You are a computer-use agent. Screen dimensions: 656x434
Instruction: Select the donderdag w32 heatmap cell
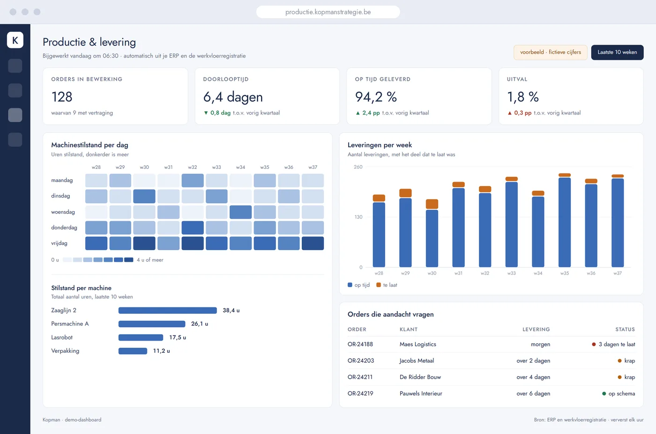click(193, 228)
